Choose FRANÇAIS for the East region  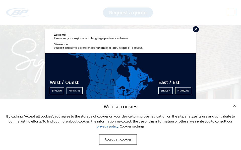pyautogui.click(x=183, y=90)
